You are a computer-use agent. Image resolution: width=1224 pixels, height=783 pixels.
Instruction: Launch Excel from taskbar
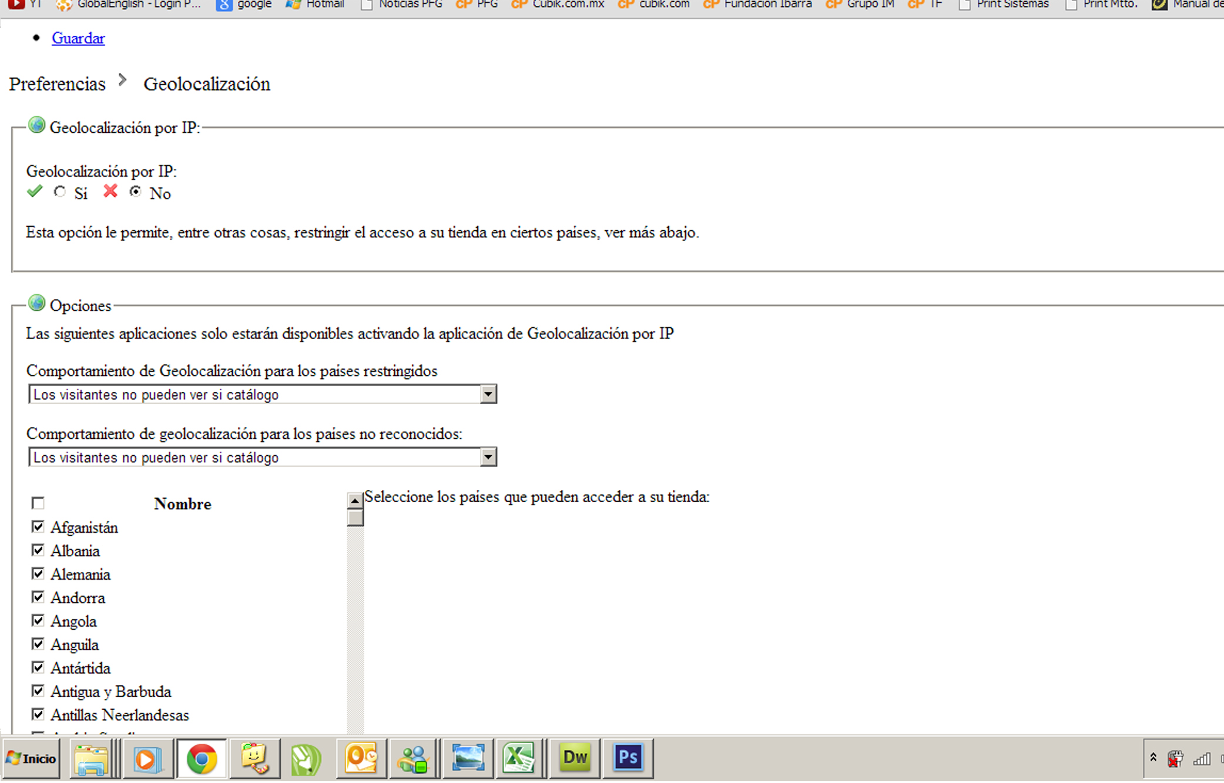click(x=518, y=758)
